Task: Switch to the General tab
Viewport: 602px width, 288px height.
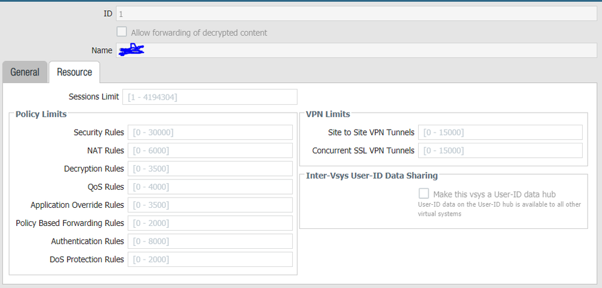Action: (x=25, y=72)
